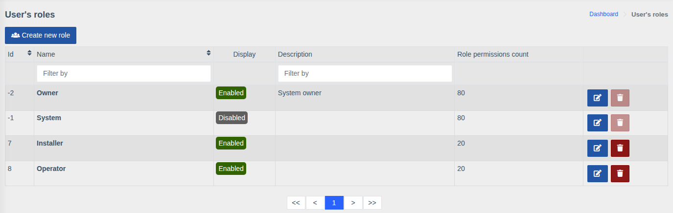Click permissions count 20 for Installer
The image size is (673, 213).
pos(461,143)
